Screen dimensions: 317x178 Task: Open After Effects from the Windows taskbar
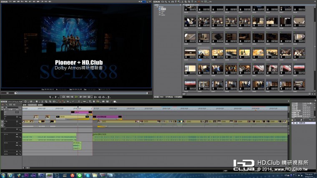tap(34, 175)
